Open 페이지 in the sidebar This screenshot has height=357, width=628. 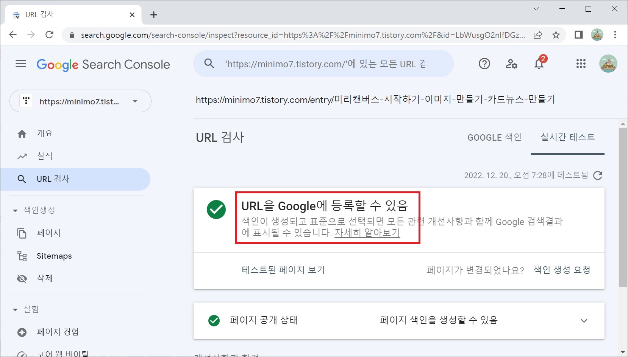[49, 233]
